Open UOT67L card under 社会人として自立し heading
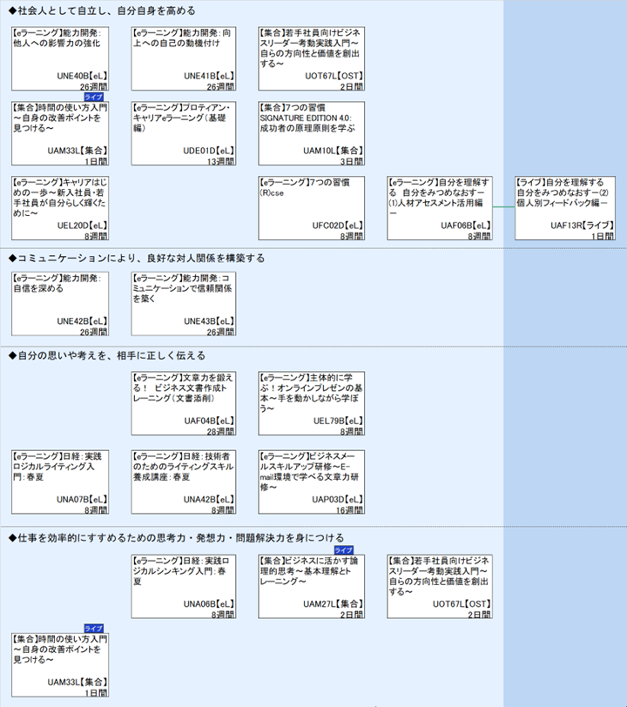The width and height of the screenshot is (627, 707). [311, 58]
